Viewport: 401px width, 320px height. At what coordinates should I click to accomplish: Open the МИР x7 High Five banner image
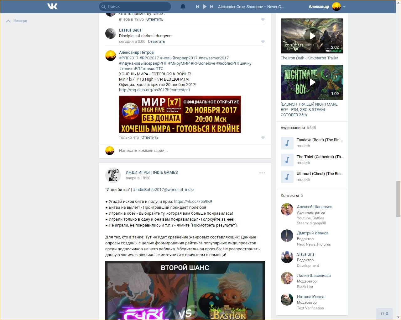(x=180, y=114)
